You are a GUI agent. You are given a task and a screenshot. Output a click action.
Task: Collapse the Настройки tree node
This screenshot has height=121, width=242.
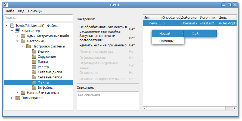point(17,41)
